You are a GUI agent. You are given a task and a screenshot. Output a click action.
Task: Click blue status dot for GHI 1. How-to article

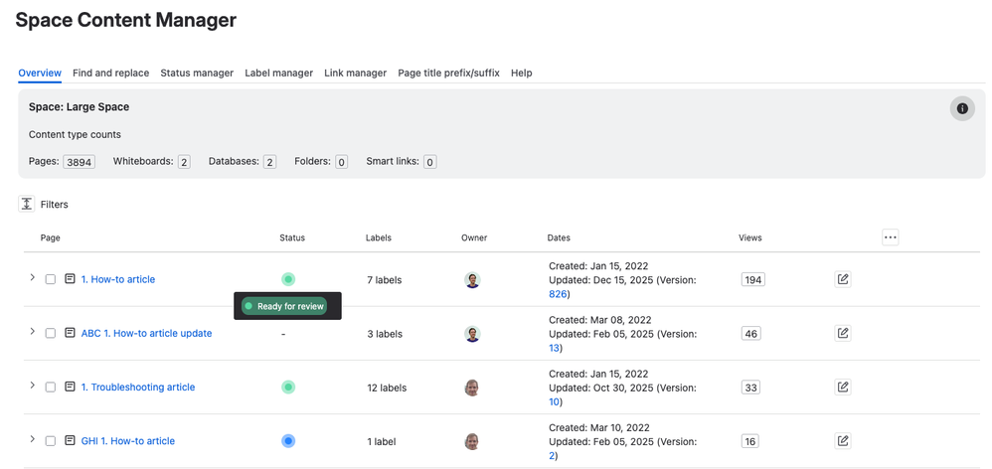pos(288,440)
